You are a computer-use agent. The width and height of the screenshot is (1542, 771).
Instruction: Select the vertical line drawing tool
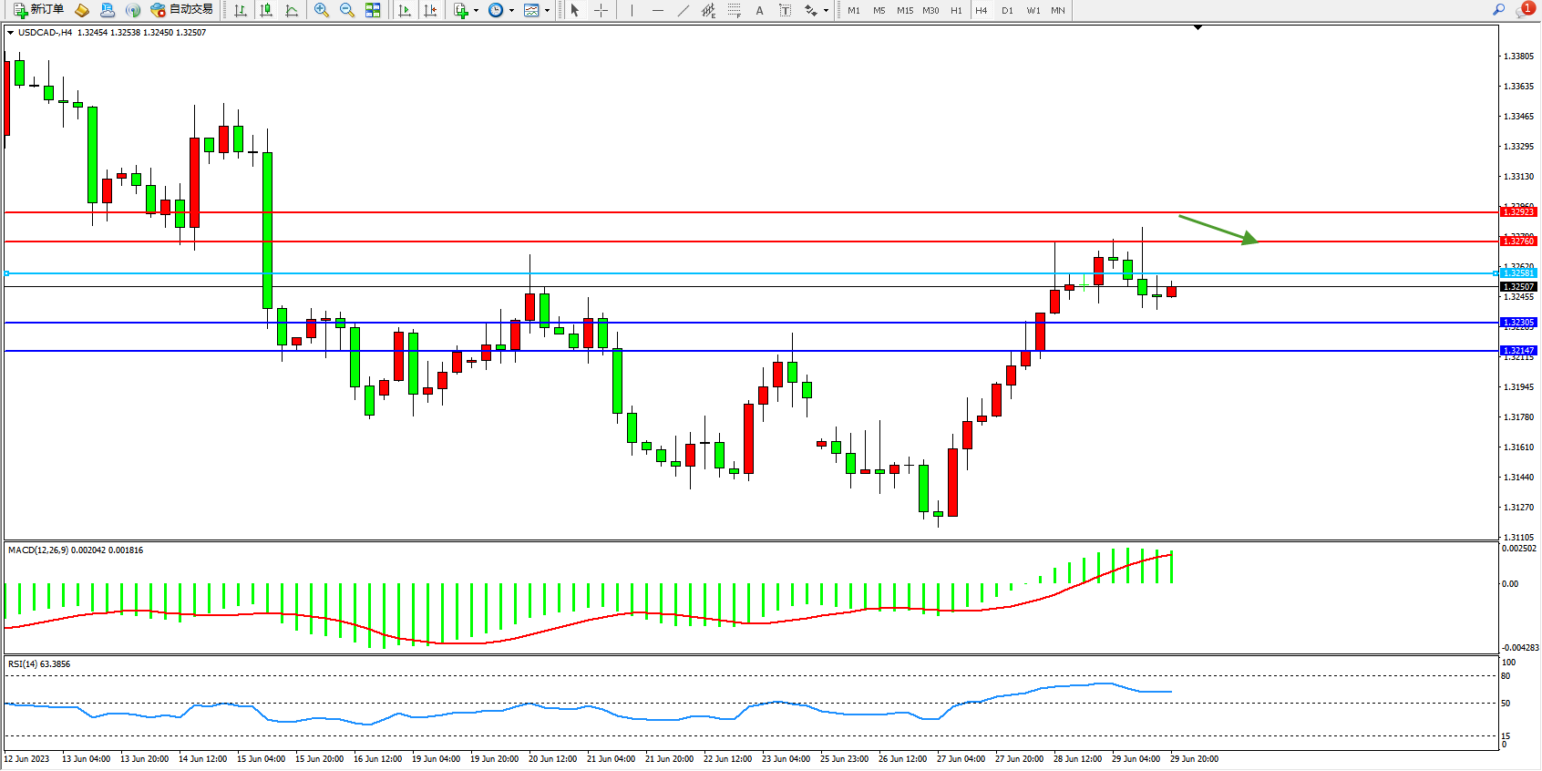point(632,10)
